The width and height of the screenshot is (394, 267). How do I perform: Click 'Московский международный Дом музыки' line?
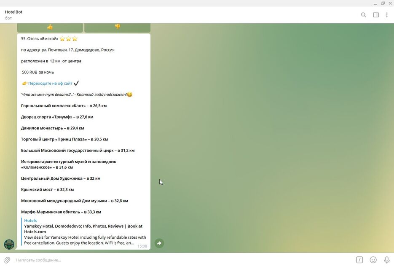75,201
